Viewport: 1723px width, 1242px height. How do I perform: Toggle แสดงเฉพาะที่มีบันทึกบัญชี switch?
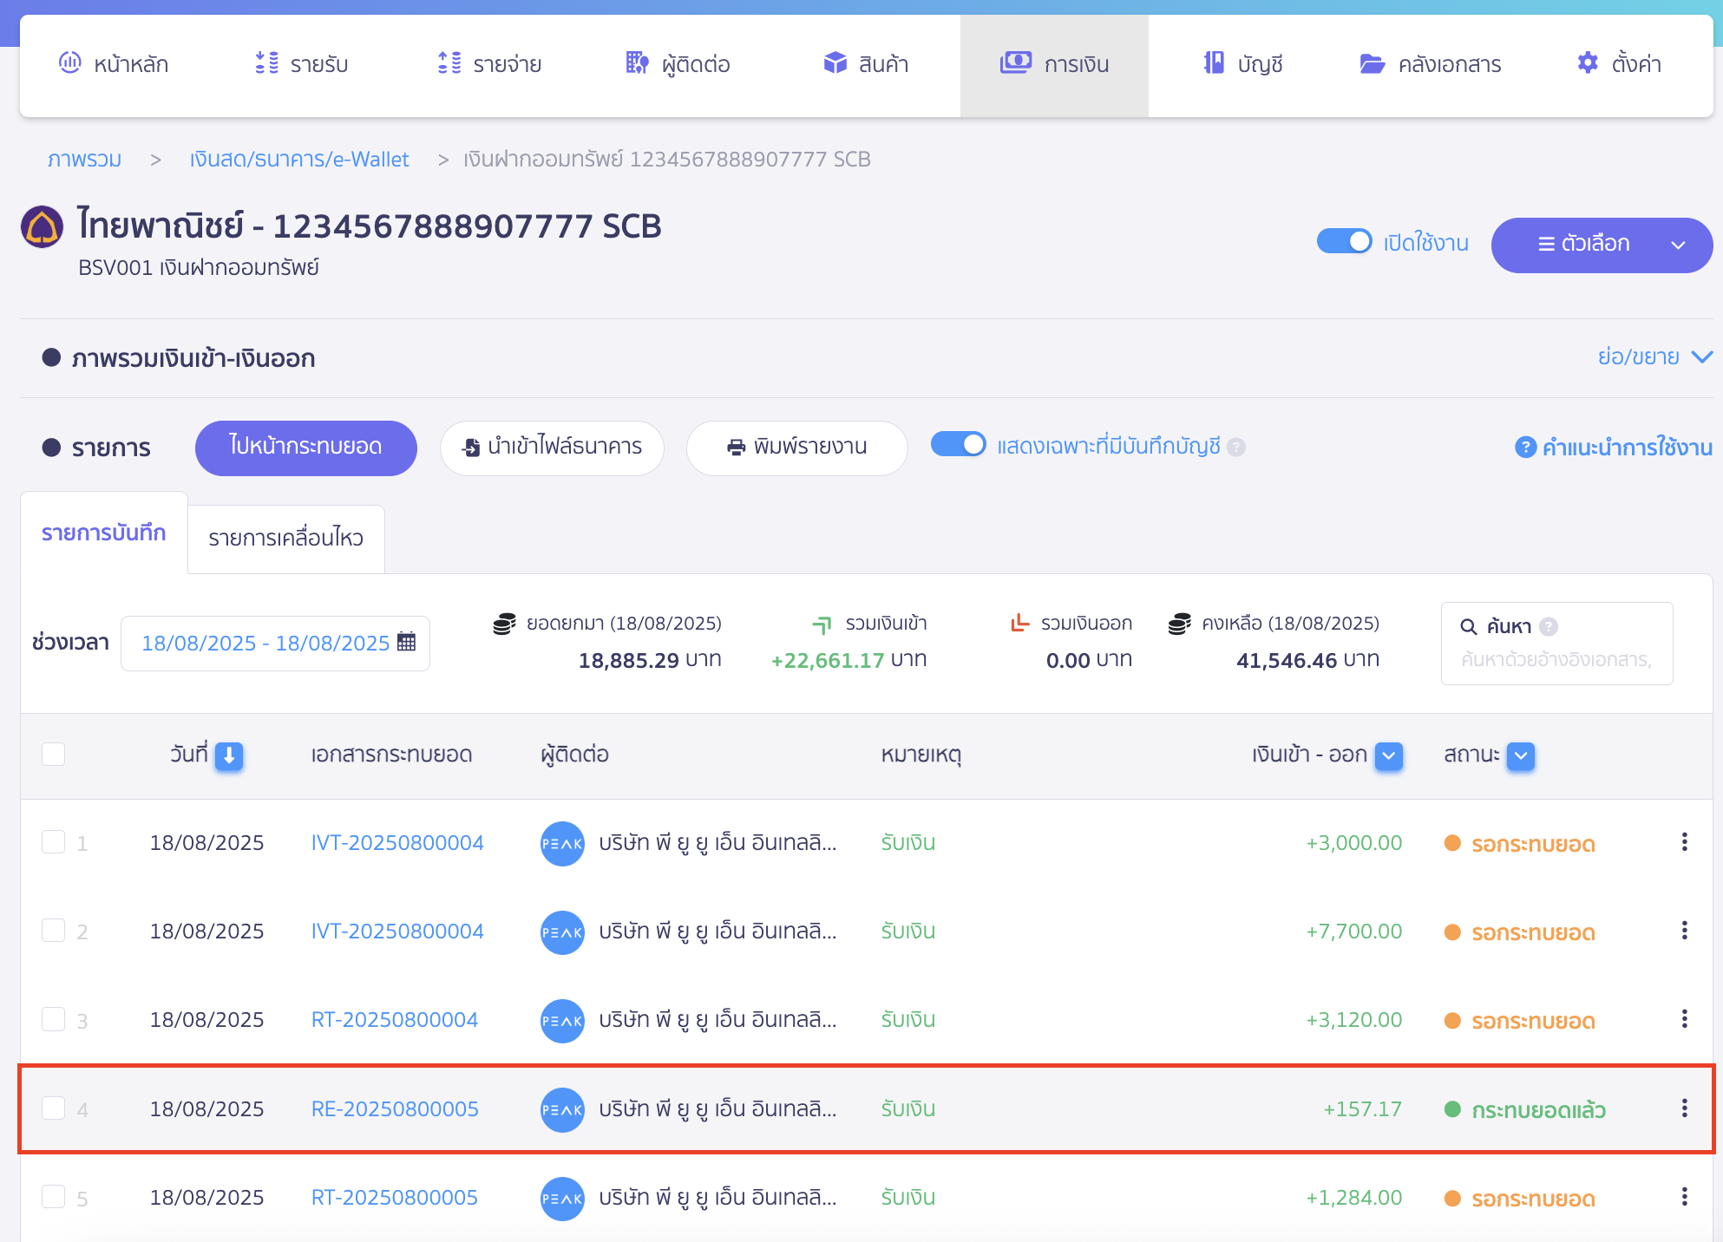pos(958,445)
